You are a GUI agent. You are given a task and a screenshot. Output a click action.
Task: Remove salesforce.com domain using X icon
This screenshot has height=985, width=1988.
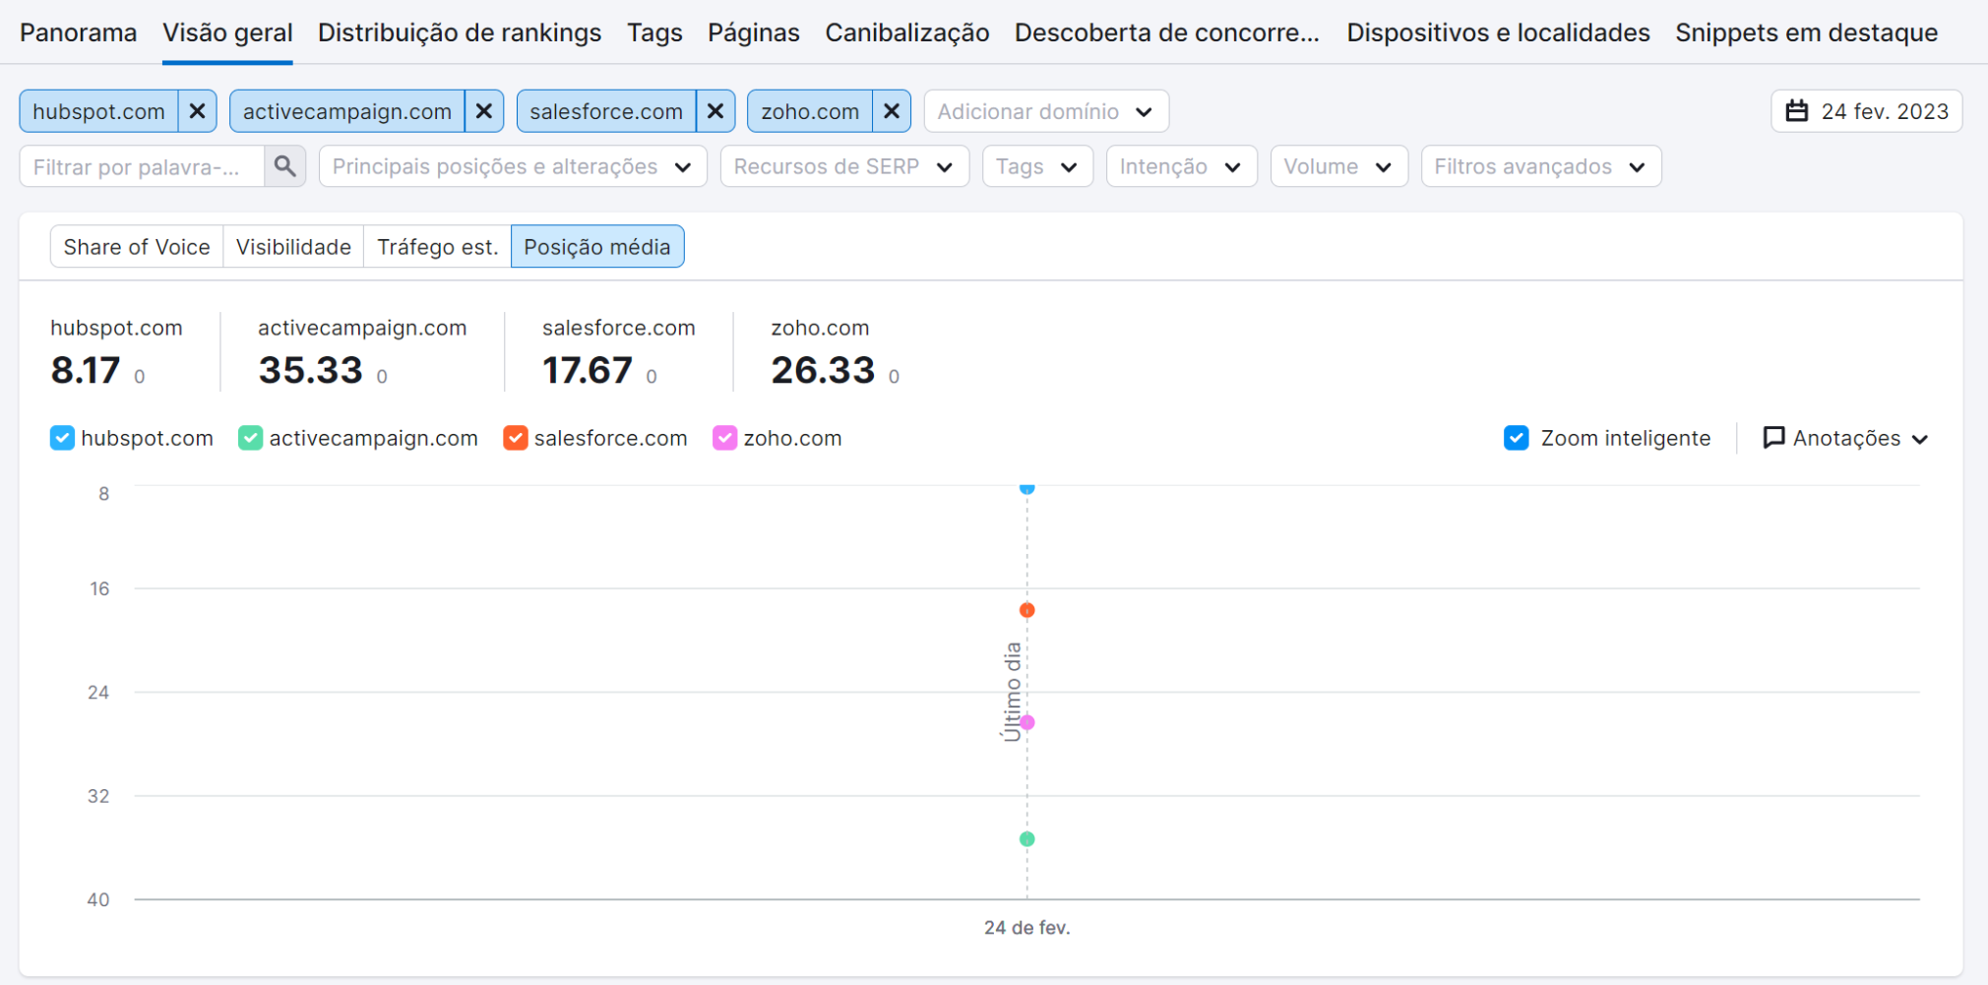tap(715, 111)
